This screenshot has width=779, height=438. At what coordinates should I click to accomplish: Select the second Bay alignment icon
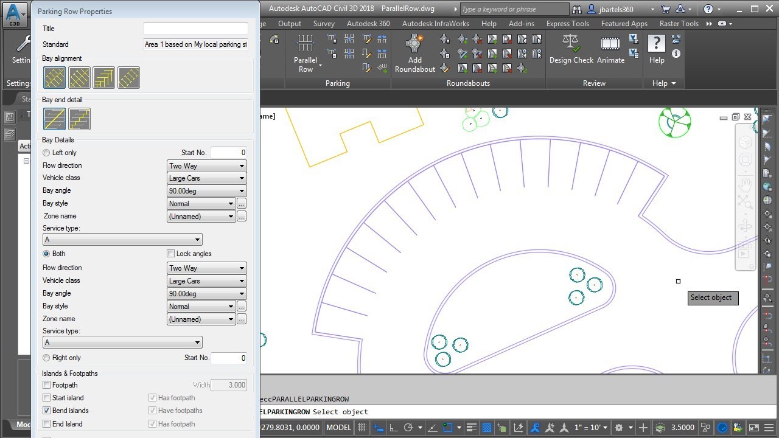tap(80, 78)
